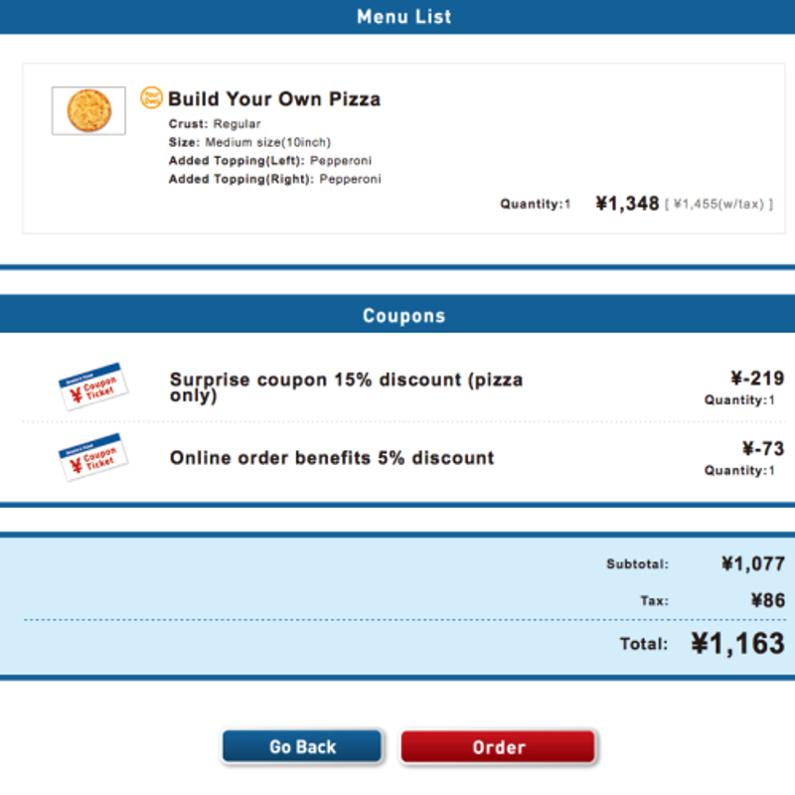Click the ¥1,348 pizza price
Viewport: 795px width, 795px height.
(627, 204)
